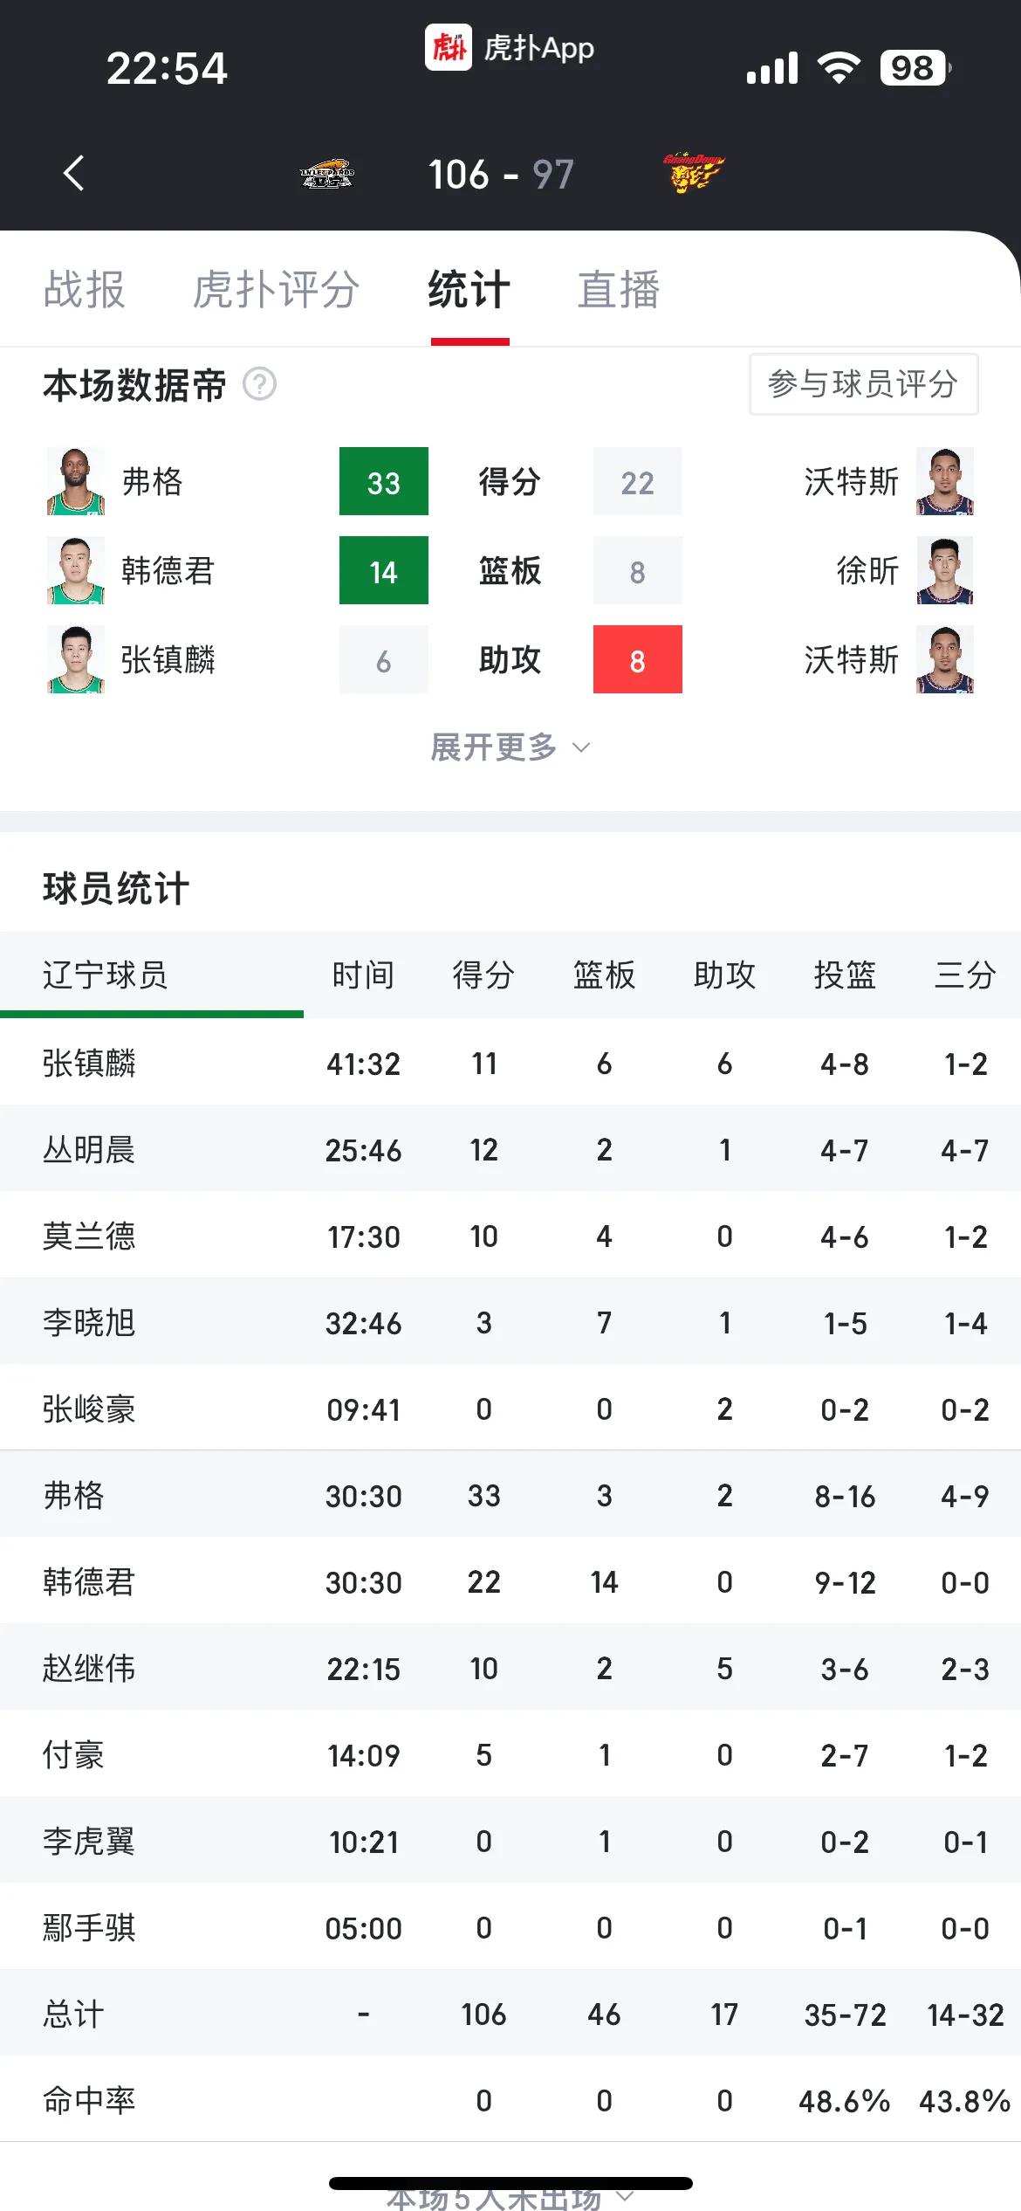
Task: Select 沃特斯's avatar next to assists
Action: pos(945,661)
